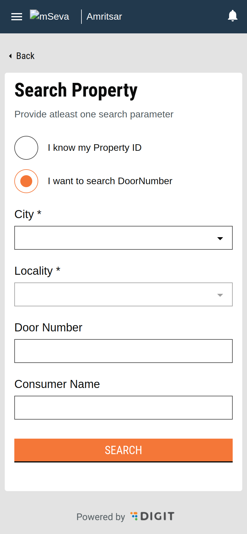Click the Amritsar city label in header

(104, 16)
